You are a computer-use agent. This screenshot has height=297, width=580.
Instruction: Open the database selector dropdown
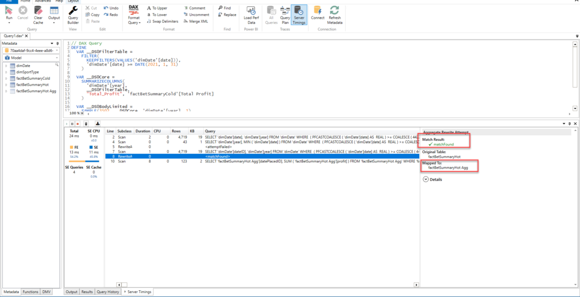56,50
